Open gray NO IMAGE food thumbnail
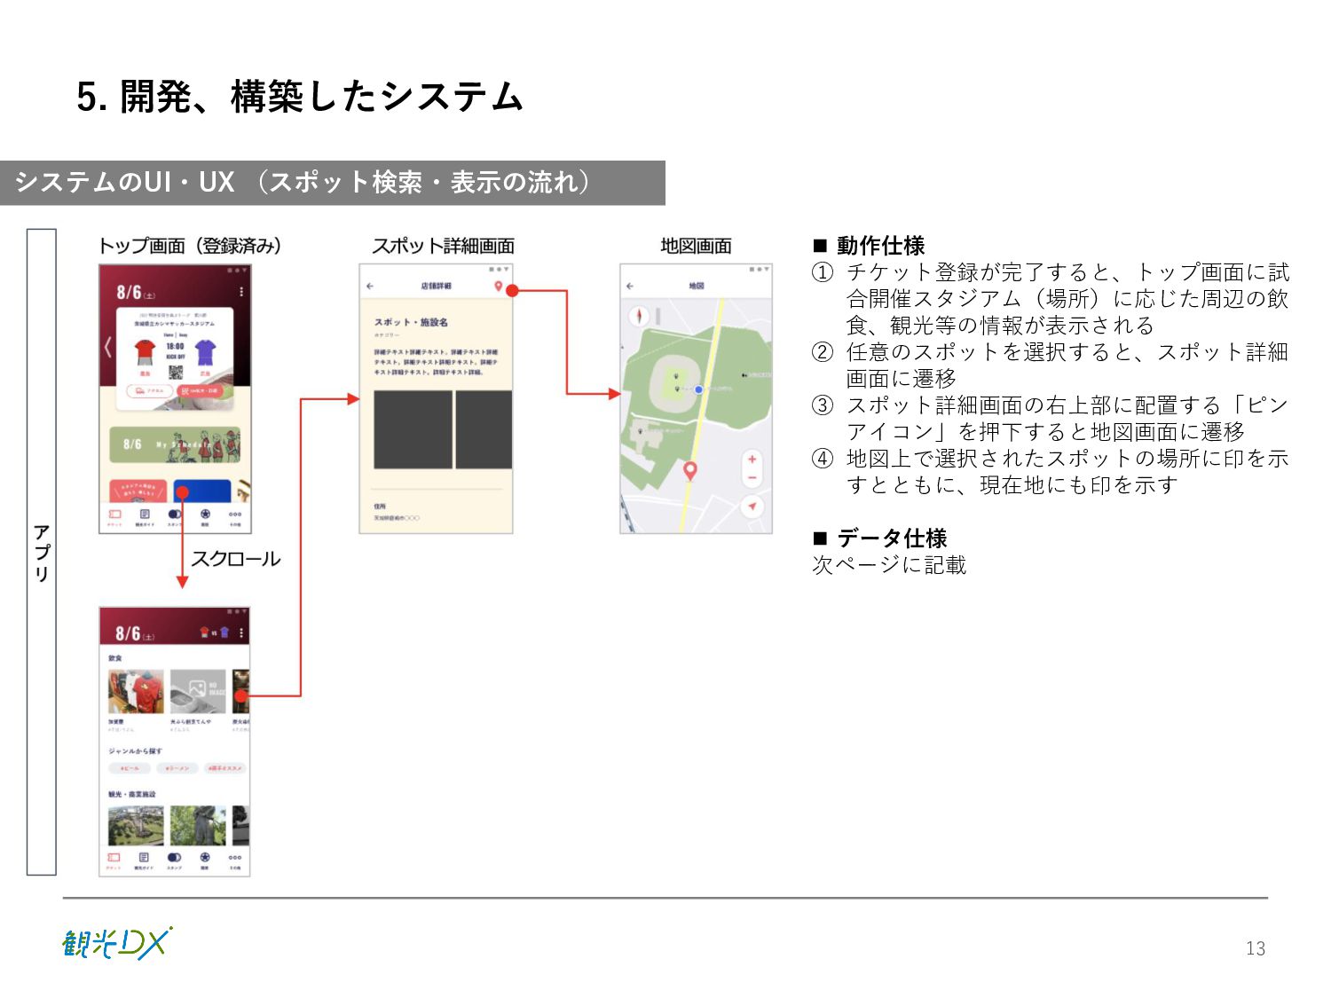 tap(198, 692)
